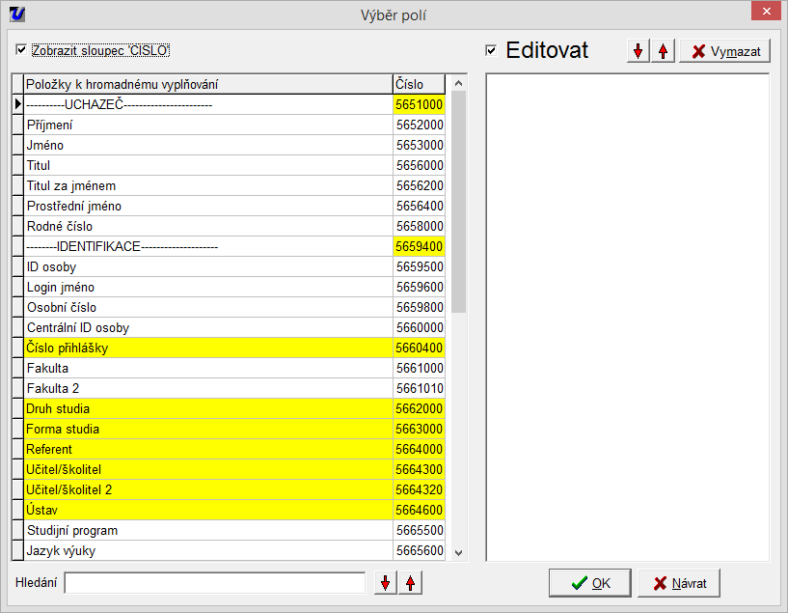Image resolution: width=788 pixels, height=613 pixels.
Task: Click the down arrow icon next to Editovat
Action: tap(638, 51)
